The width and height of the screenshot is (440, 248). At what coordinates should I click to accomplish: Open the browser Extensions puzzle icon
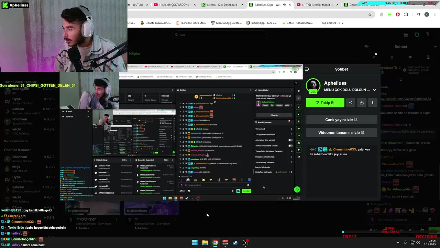(406, 14)
